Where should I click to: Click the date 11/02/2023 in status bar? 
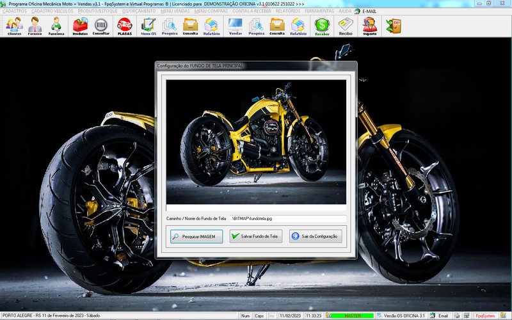coord(290,316)
